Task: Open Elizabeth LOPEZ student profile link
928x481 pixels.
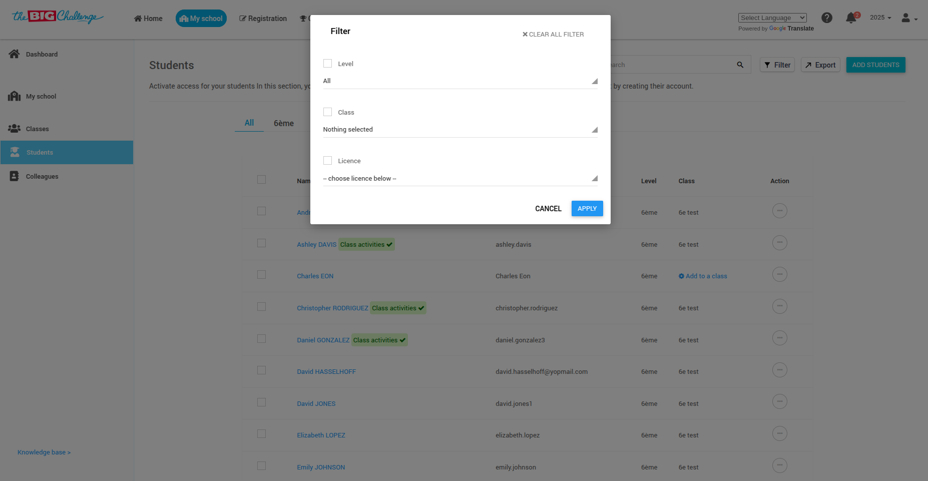Action: click(321, 435)
